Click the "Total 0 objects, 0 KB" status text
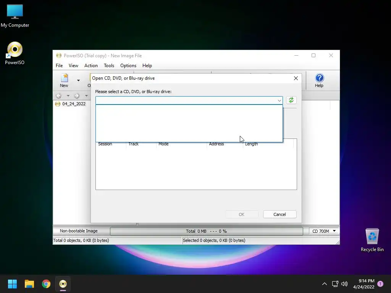Viewport: 391px width, 293px height. click(81, 240)
